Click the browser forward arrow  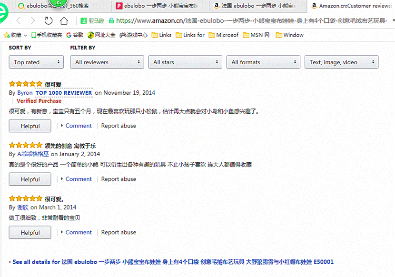[33, 21]
